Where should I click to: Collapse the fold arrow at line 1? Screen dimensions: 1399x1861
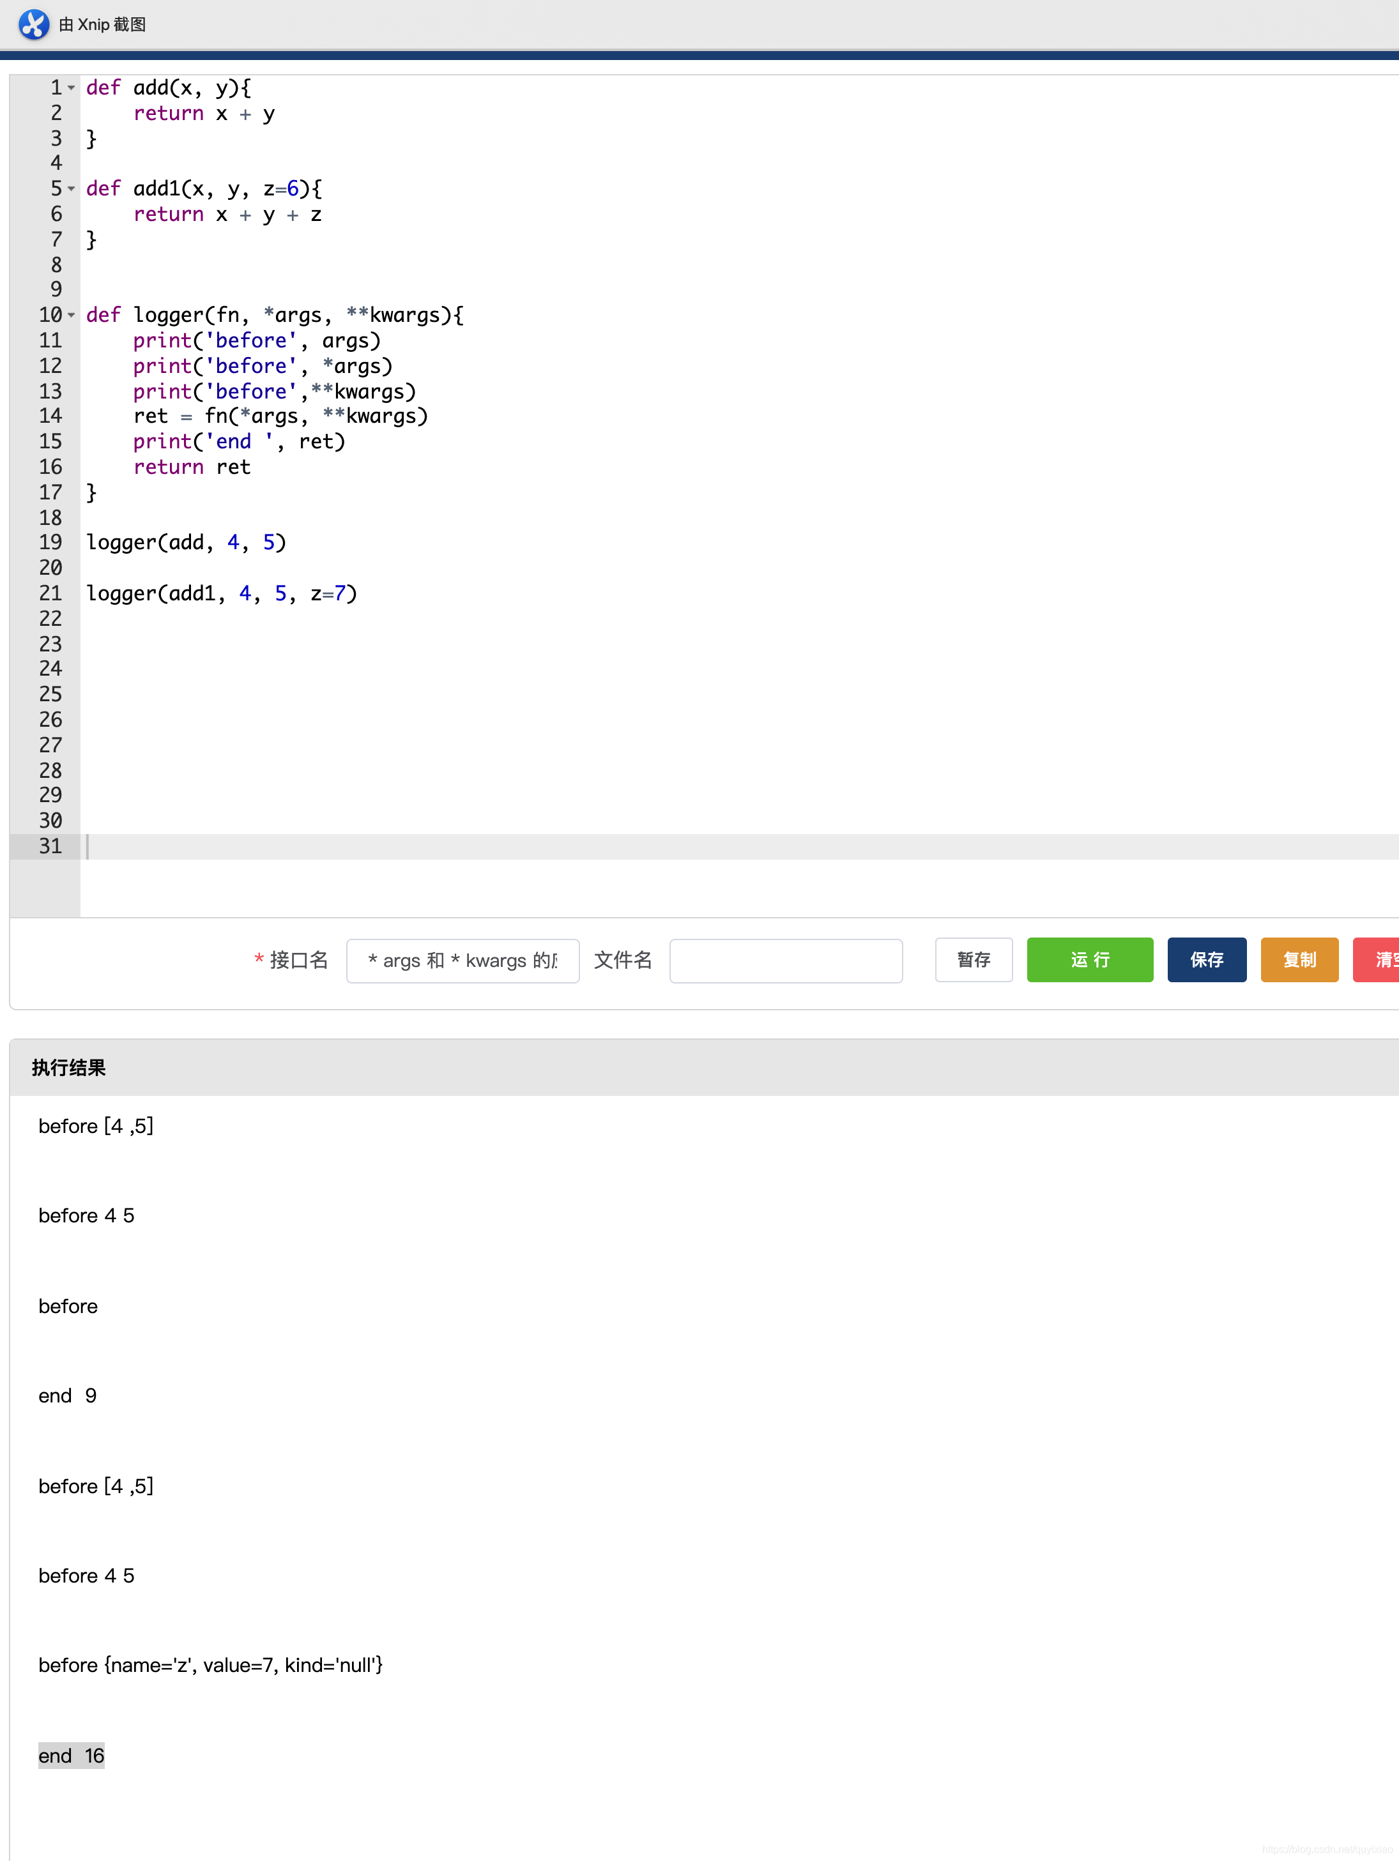[72, 88]
